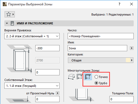Click the Параметры Выбранной Зоны title
This screenshot has width=138, height=104.
30,4
